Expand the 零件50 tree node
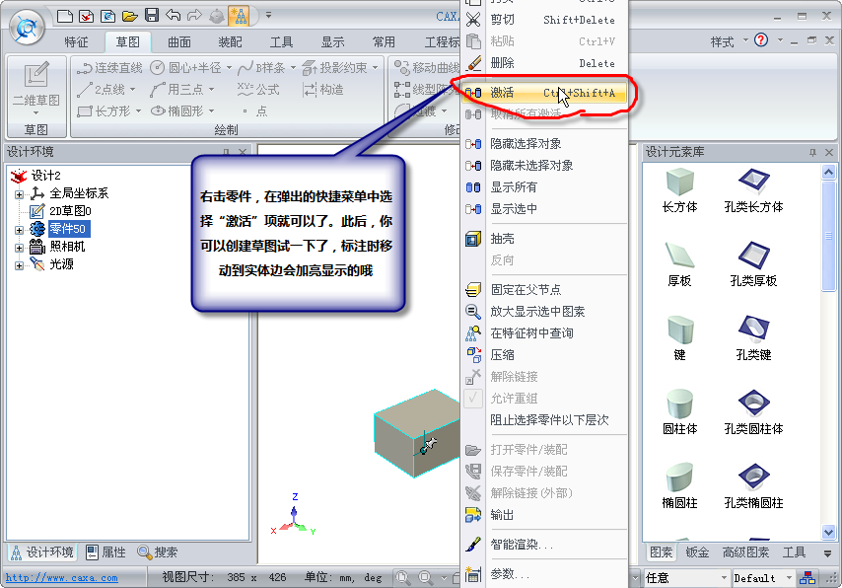This screenshot has width=842, height=588. [x=19, y=230]
